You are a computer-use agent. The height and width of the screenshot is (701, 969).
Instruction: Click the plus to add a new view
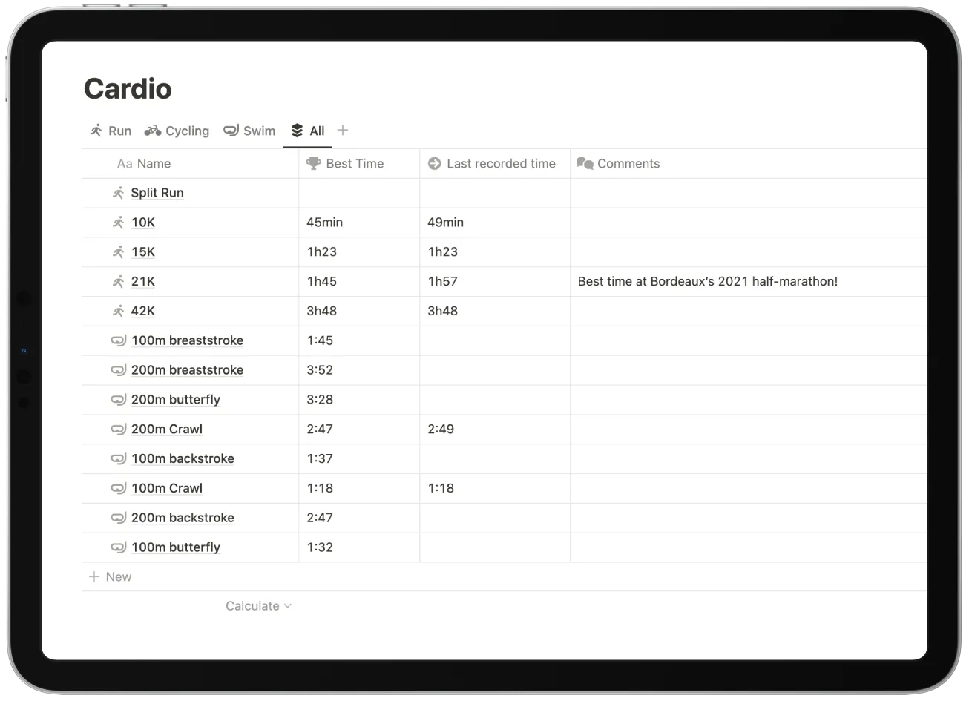click(x=343, y=130)
